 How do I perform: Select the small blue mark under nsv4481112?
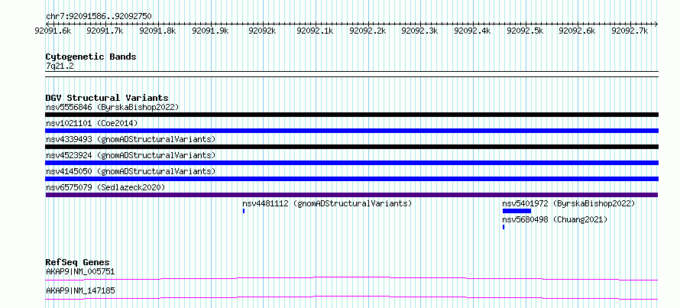click(x=244, y=211)
